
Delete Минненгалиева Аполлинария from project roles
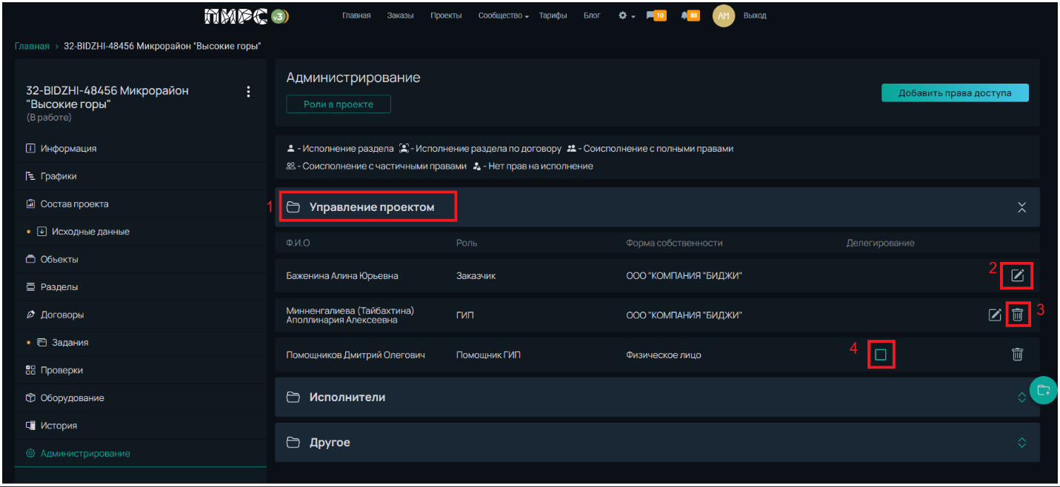[1018, 315]
